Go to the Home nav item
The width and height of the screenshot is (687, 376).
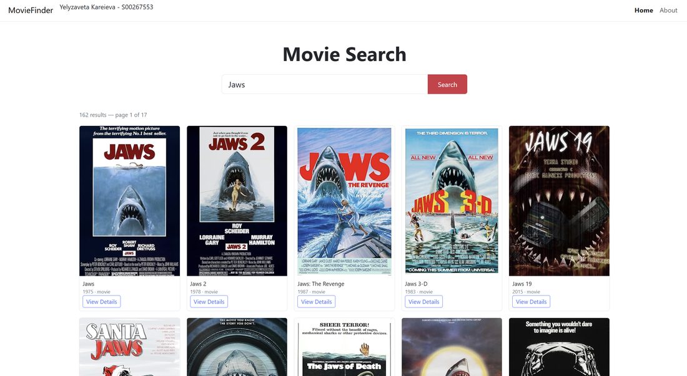tap(644, 10)
